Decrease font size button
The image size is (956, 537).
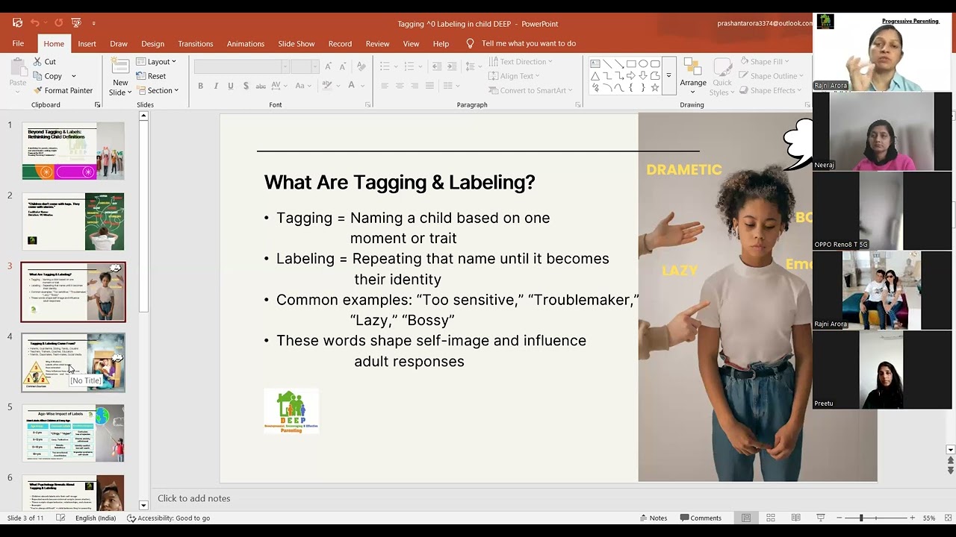coord(341,66)
